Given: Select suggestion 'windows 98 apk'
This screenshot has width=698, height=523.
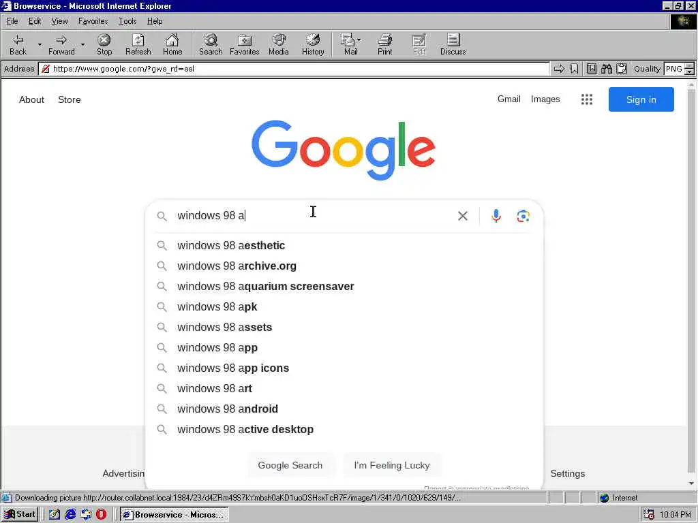Looking at the screenshot, I should [344, 307].
